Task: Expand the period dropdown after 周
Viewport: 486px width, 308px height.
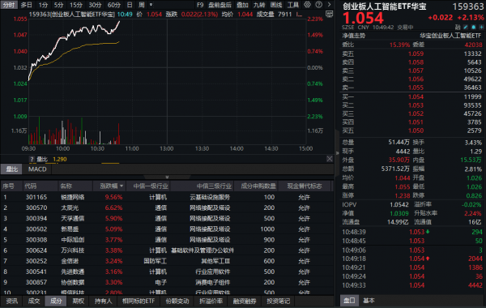Action: point(151,5)
